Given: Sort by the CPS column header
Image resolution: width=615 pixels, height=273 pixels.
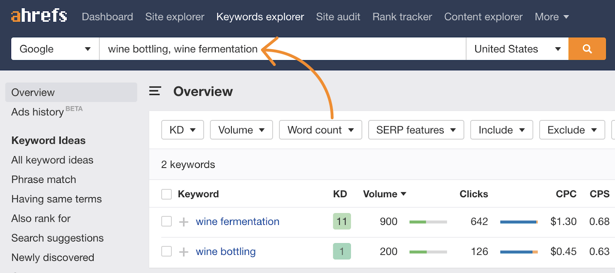Looking at the screenshot, I should (600, 194).
